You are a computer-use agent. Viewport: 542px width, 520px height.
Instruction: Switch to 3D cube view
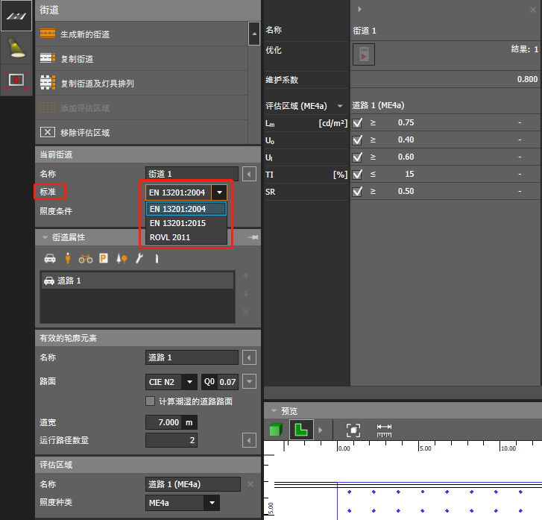(x=276, y=430)
